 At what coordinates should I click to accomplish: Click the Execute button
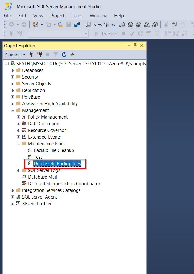[x=106, y=34]
